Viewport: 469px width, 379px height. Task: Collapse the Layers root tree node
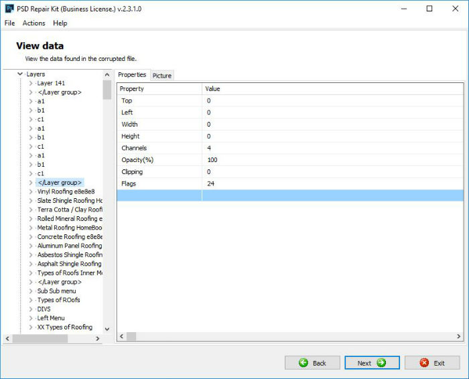(21, 74)
